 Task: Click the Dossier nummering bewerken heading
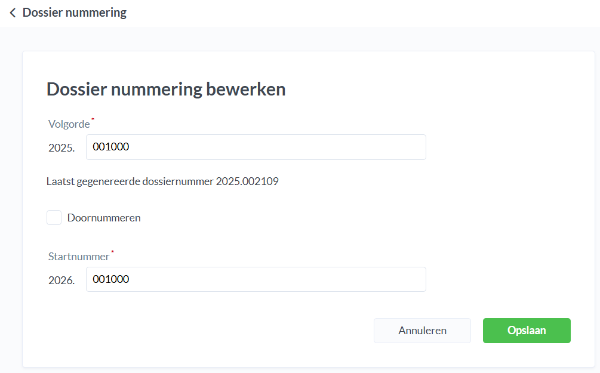[x=166, y=90]
